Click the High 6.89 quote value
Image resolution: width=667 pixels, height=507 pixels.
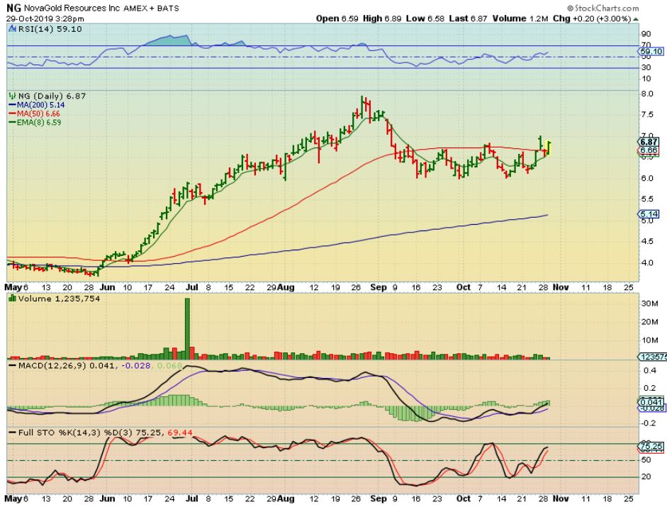click(382, 18)
